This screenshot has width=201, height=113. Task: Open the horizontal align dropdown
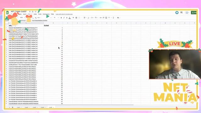click(x=85, y=18)
